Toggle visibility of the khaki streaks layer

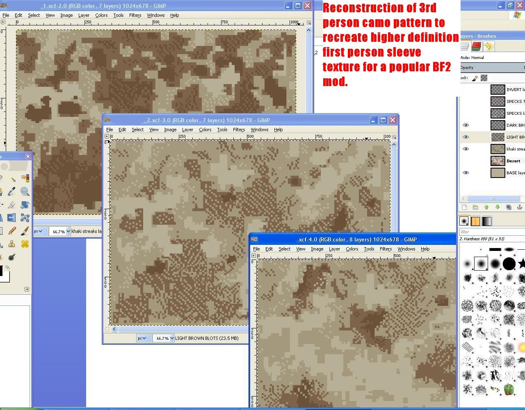click(466, 149)
